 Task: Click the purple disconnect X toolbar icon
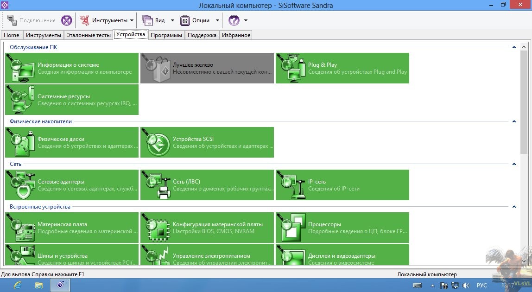[x=67, y=20]
